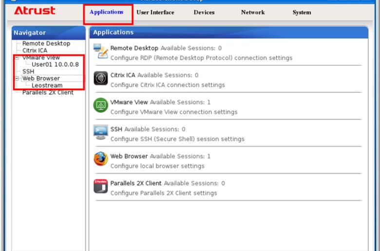Select VMware View in the Navigator tree
The width and height of the screenshot is (380, 251).
pyautogui.click(x=41, y=57)
